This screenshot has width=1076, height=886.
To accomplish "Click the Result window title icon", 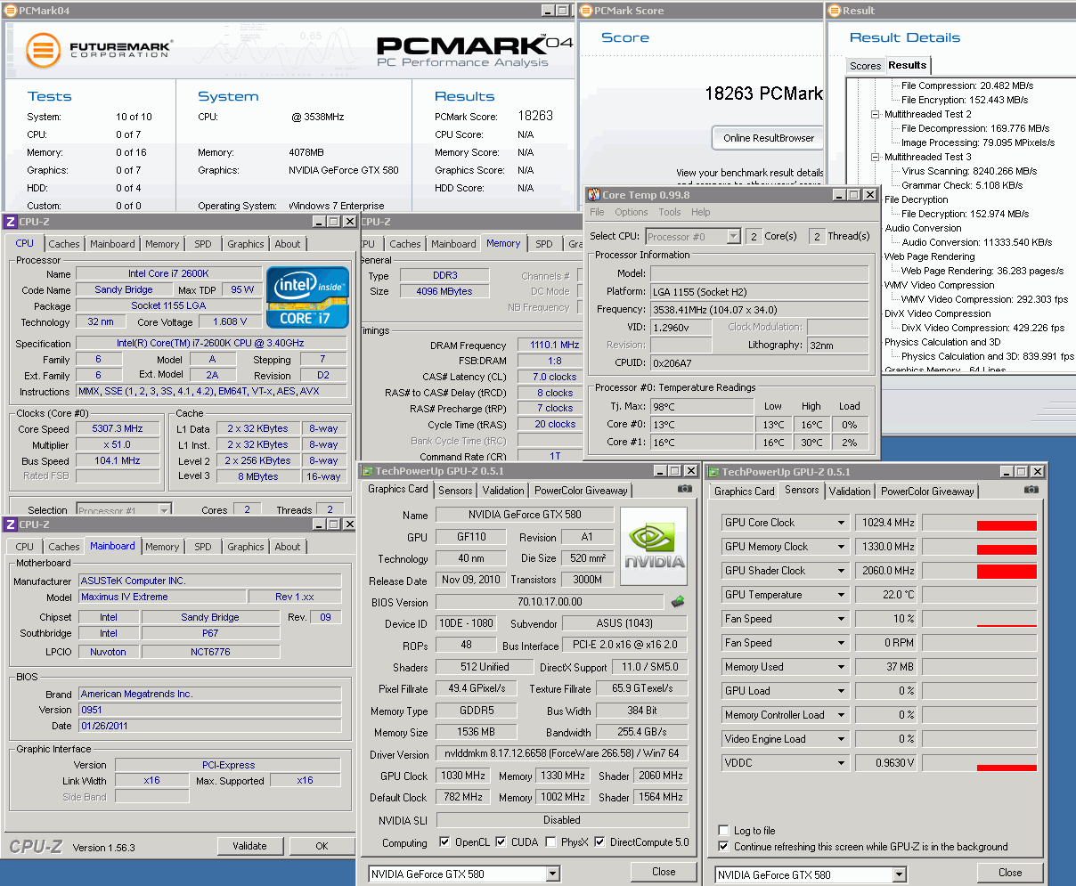I will [834, 11].
